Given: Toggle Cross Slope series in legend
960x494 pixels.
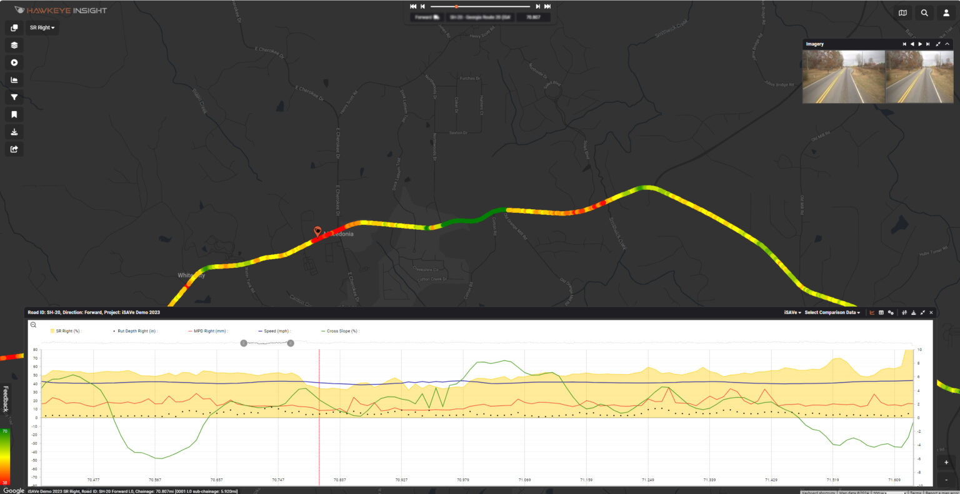Looking at the screenshot, I should (x=339, y=331).
